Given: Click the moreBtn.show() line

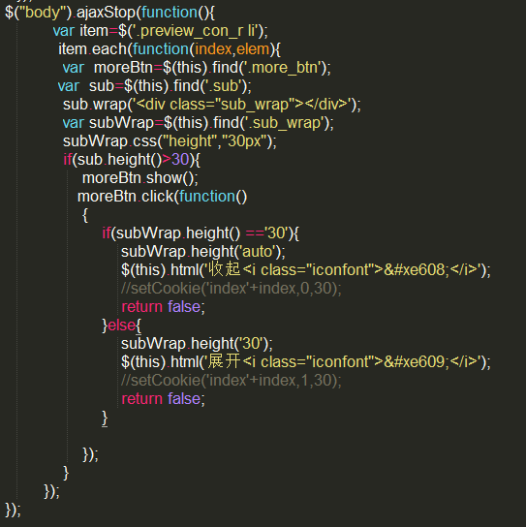Looking at the screenshot, I should click(140, 178).
